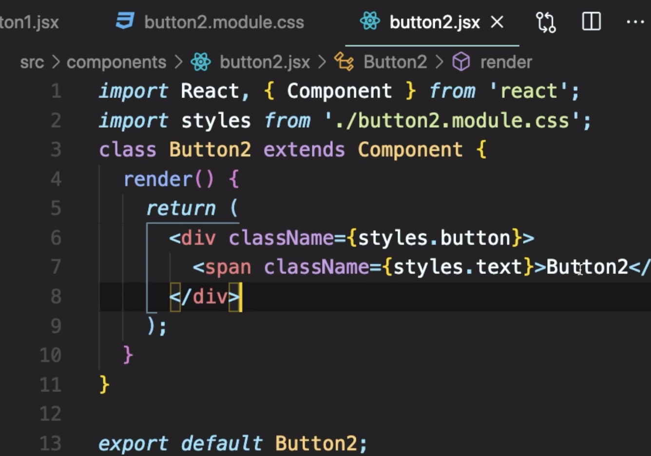Click the Button2 breadcrumb label
The height and width of the screenshot is (456, 651).
tap(395, 62)
